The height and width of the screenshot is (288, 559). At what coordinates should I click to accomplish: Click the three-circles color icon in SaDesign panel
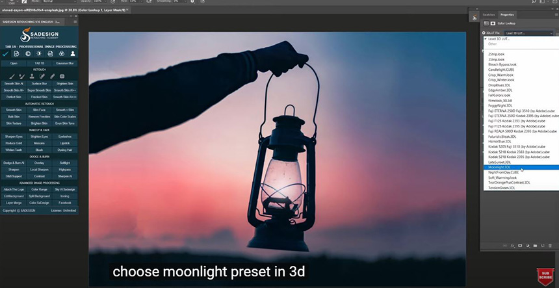click(x=62, y=54)
